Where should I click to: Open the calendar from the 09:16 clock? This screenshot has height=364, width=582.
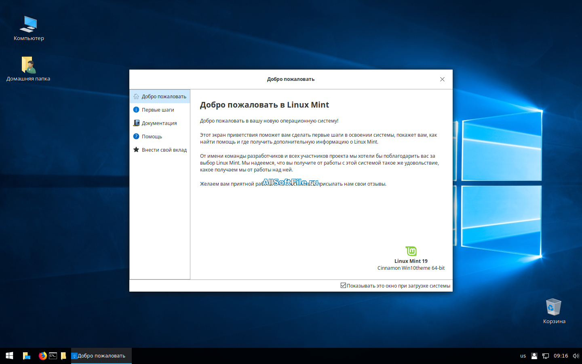tap(561, 356)
